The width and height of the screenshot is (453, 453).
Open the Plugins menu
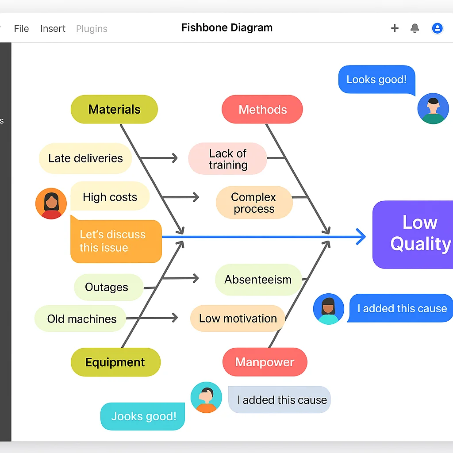pos(91,28)
